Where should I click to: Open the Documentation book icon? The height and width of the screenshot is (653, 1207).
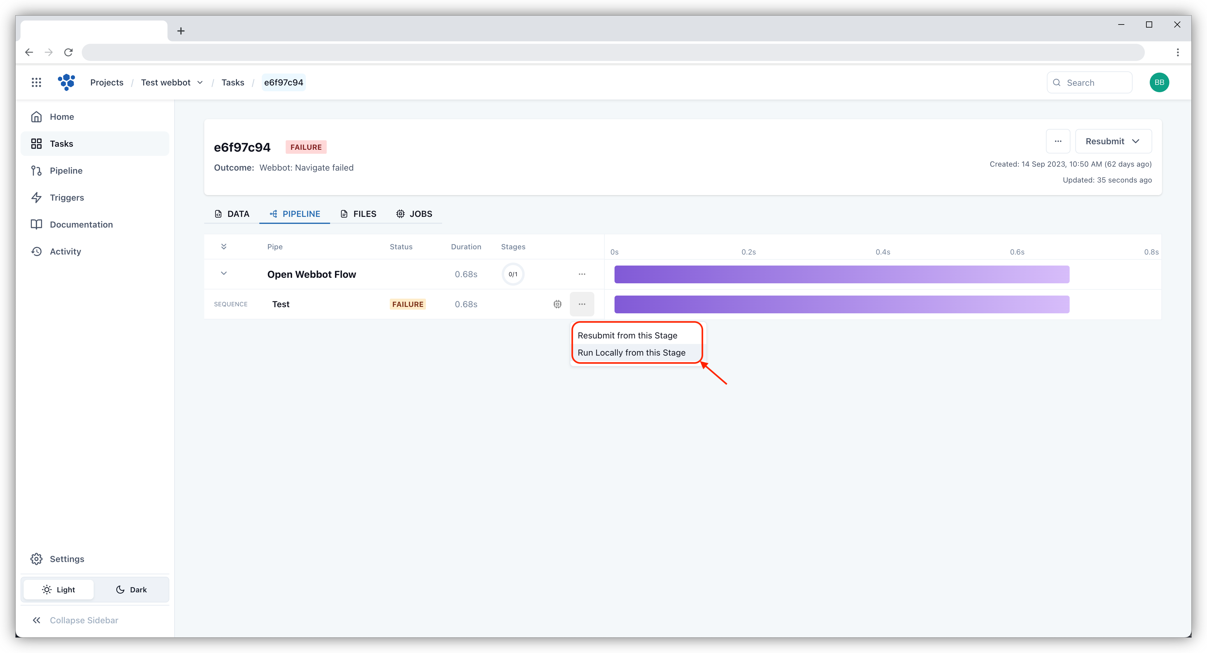click(36, 225)
